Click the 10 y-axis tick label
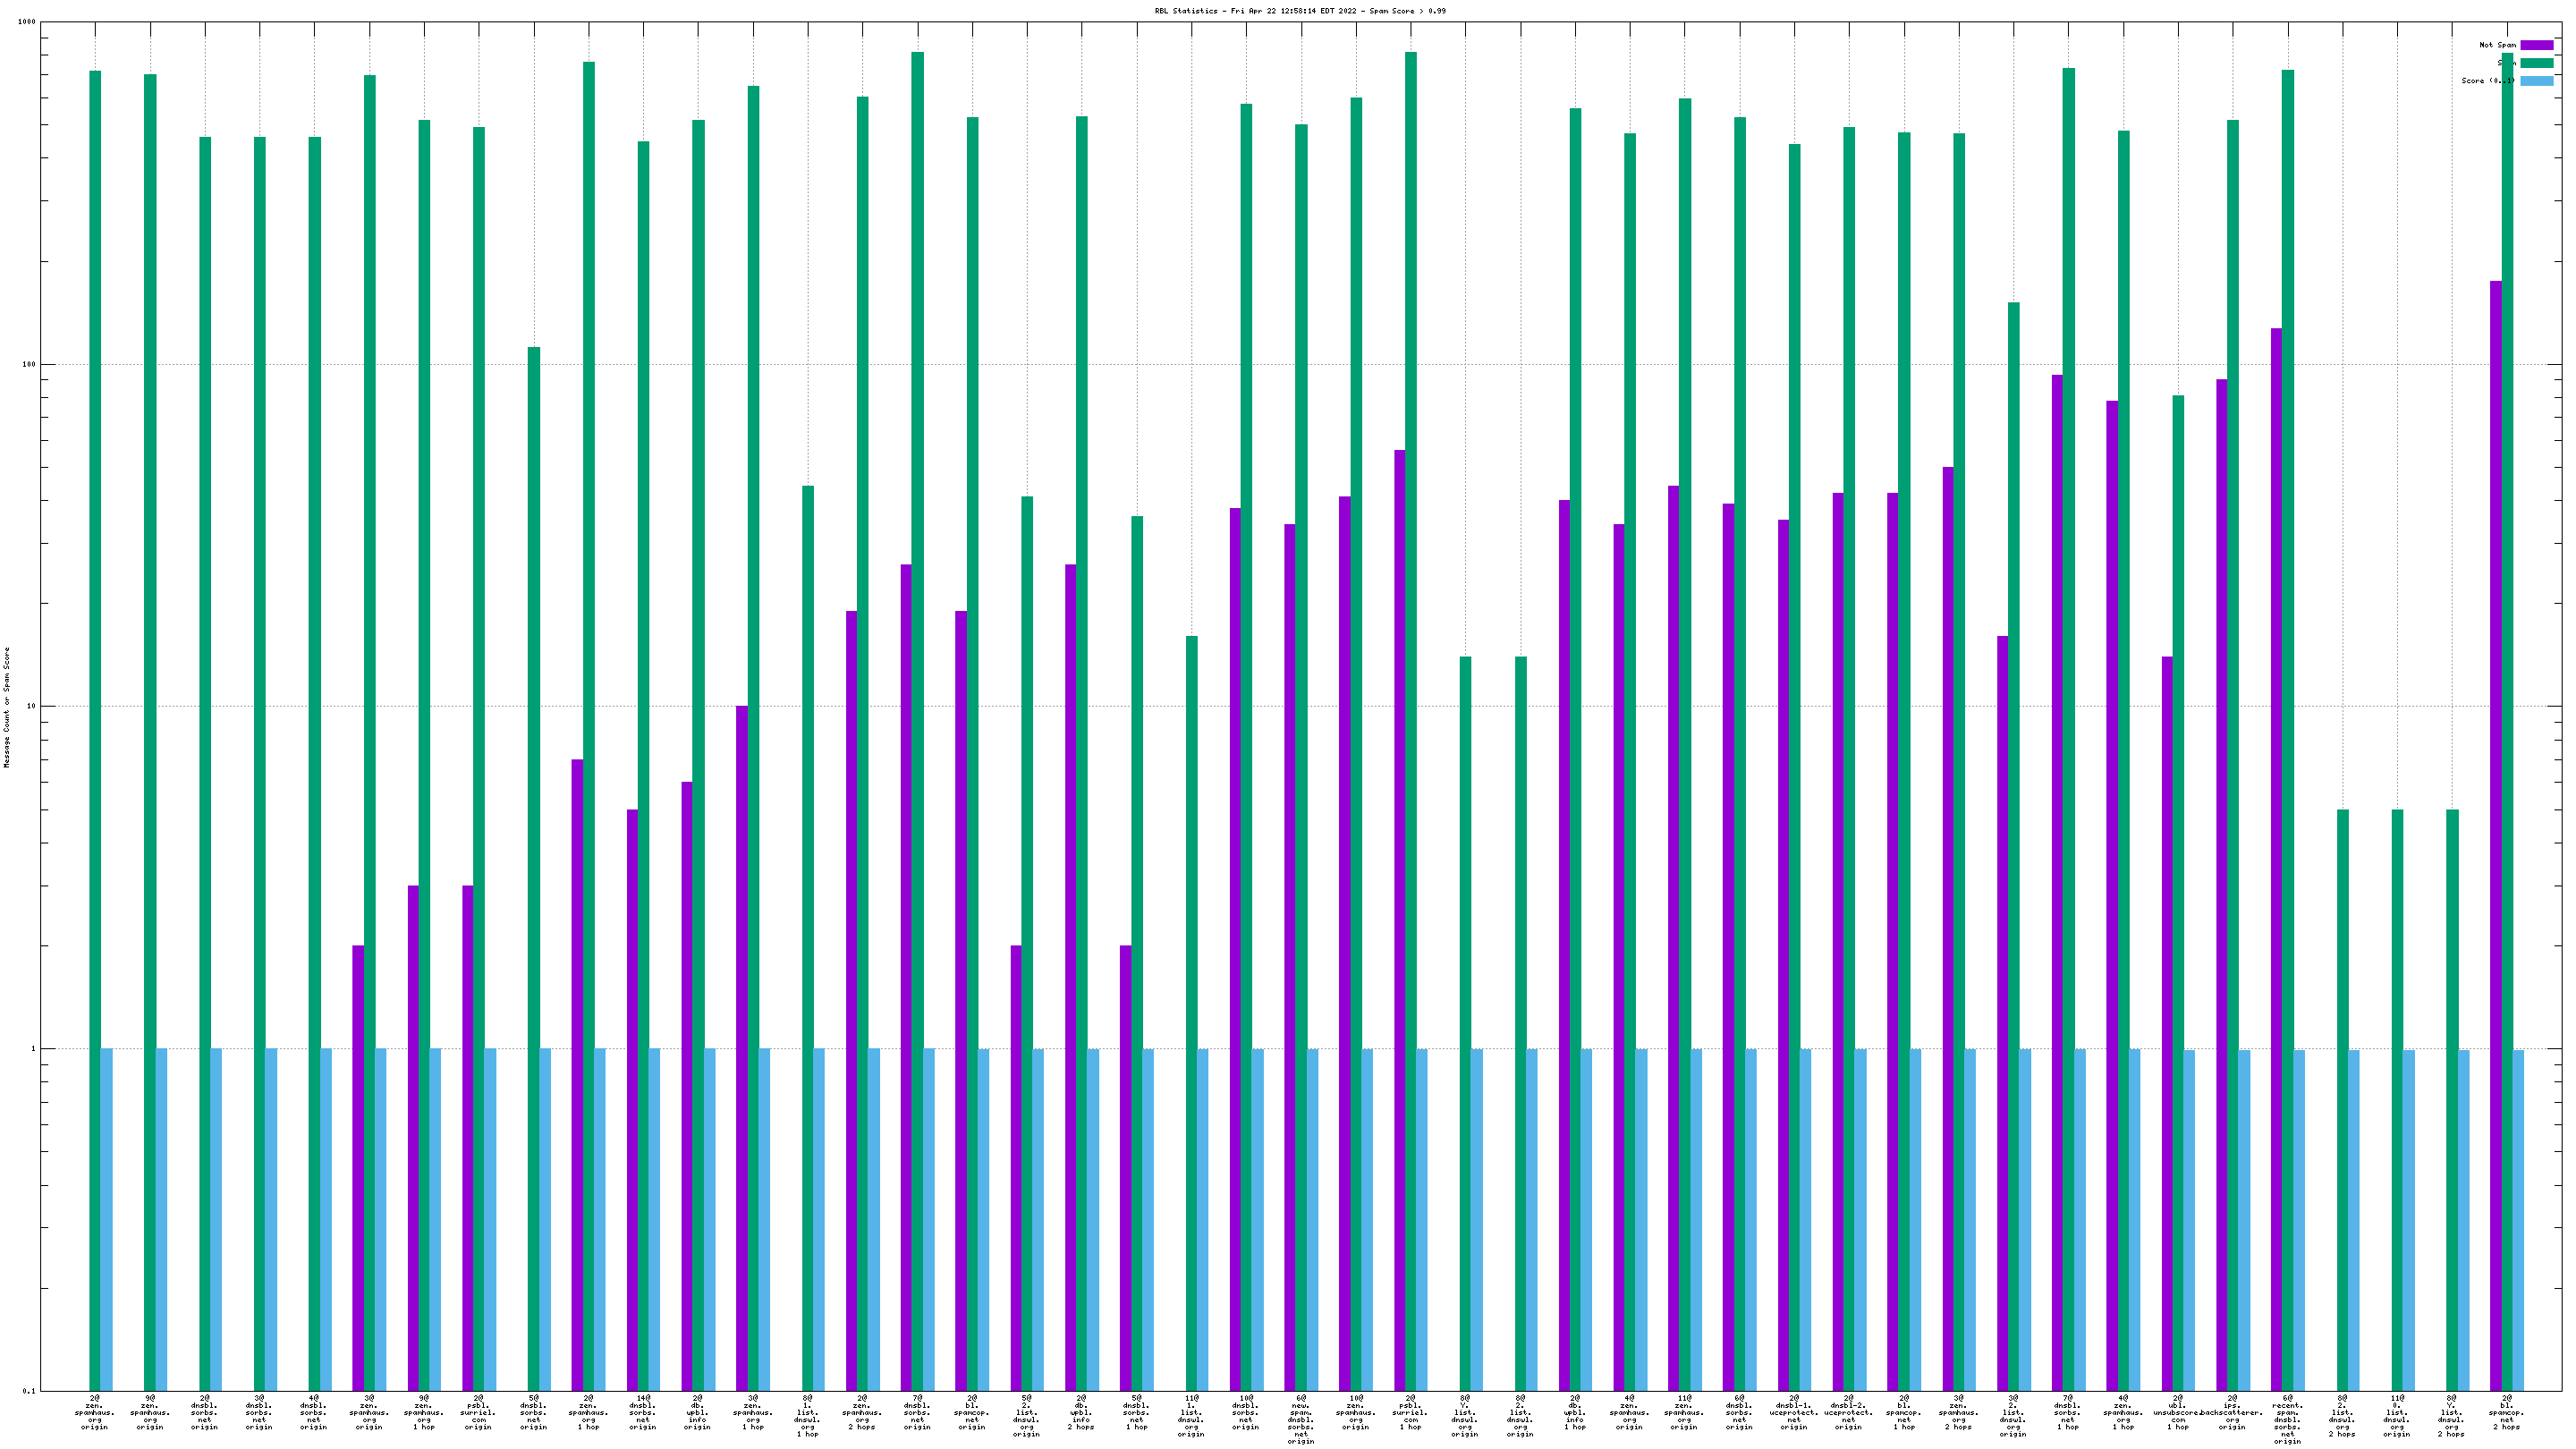 (31, 706)
